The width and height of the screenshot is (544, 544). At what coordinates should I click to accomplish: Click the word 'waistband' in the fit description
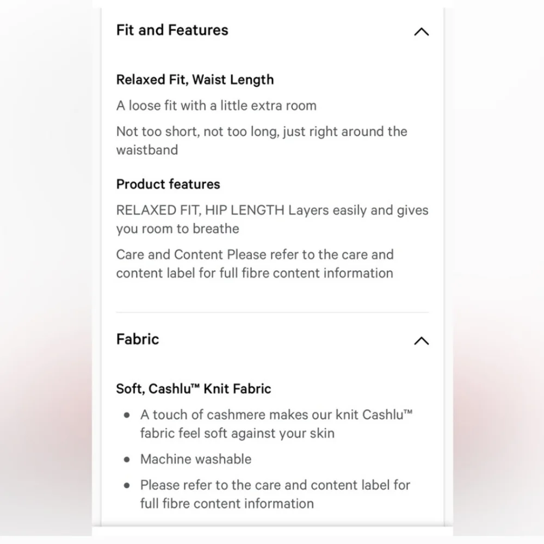tap(147, 150)
